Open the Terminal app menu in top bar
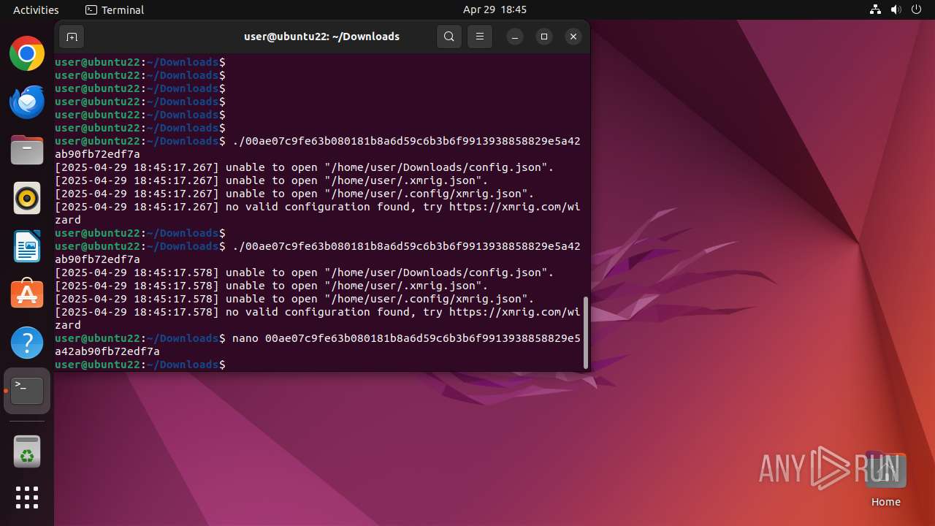Screen dimensions: 935x526 point(115,9)
